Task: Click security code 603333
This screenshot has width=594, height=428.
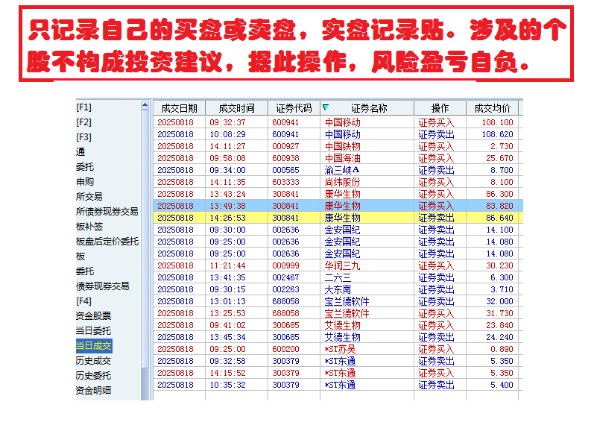Action: (x=285, y=182)
